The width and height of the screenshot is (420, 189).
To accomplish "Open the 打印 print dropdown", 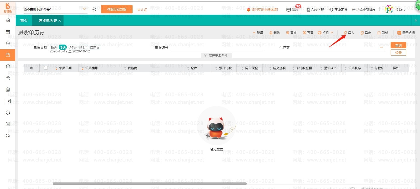I will (325, 33).
